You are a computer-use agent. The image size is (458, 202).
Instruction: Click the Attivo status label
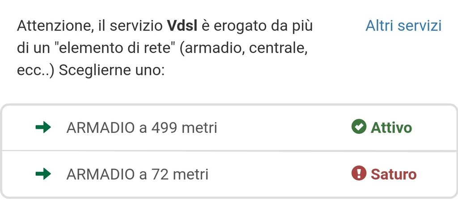pos(391,128)
